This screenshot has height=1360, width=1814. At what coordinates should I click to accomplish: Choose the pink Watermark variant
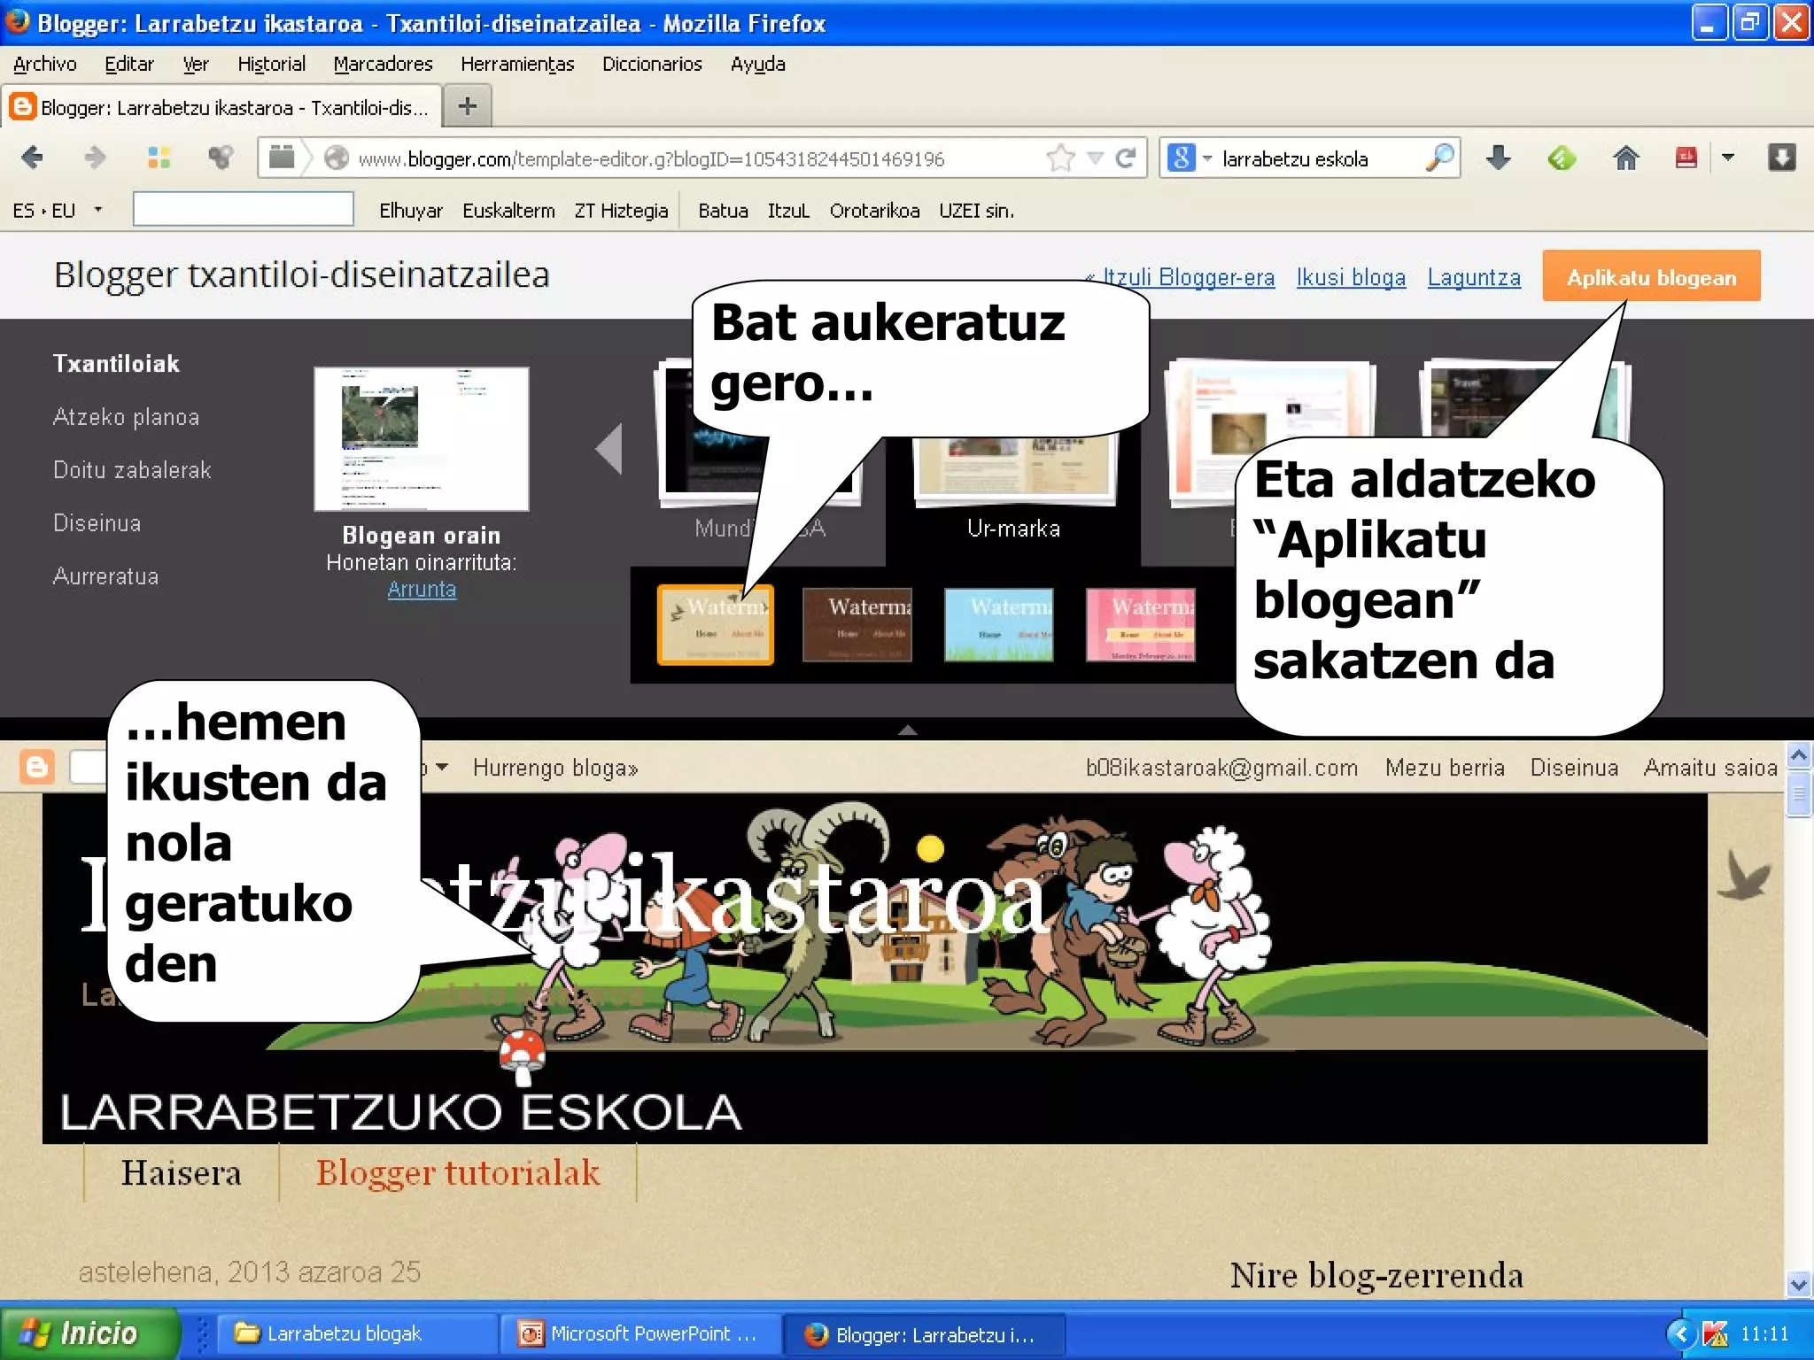(x=1141, y=624)
